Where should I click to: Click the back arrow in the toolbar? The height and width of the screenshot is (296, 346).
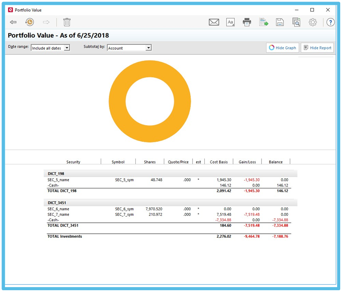point(13,22)
